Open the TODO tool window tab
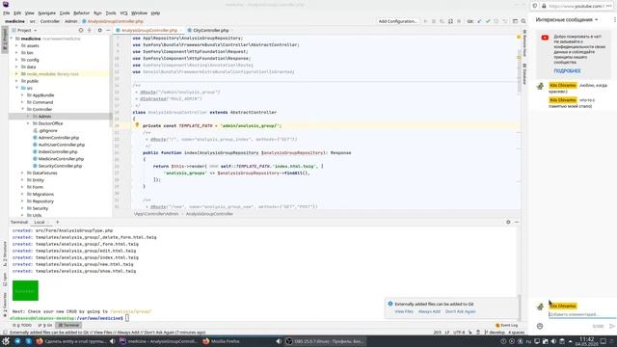The height and width of the screenshot is (347, 617). pyautogui.click(x=23, y=326)
